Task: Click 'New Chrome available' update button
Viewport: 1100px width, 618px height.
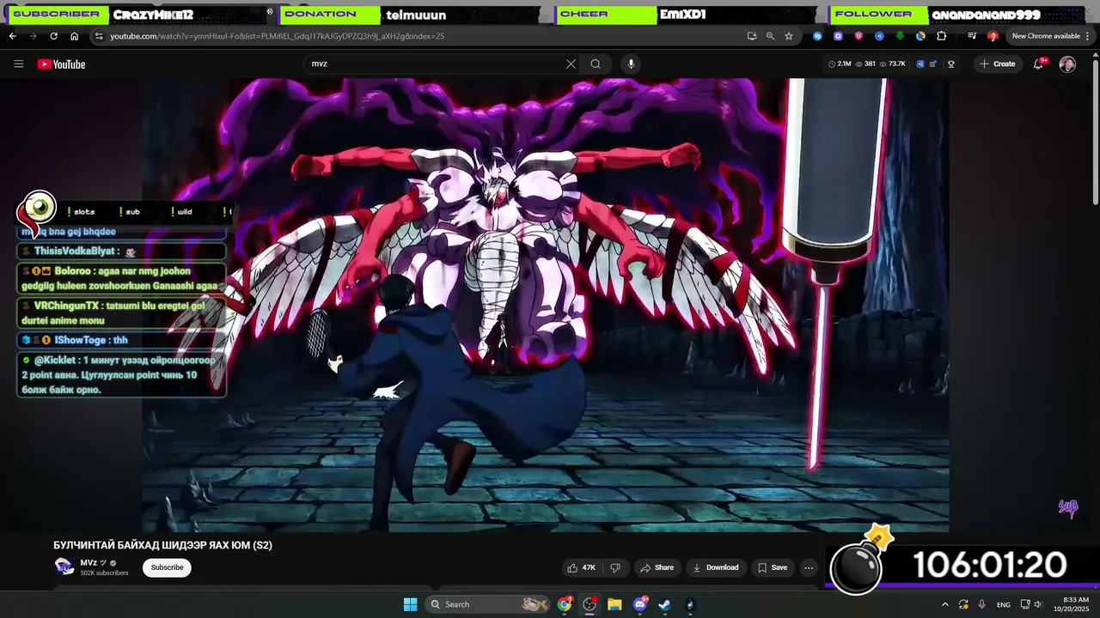Action: point(1051,36)
